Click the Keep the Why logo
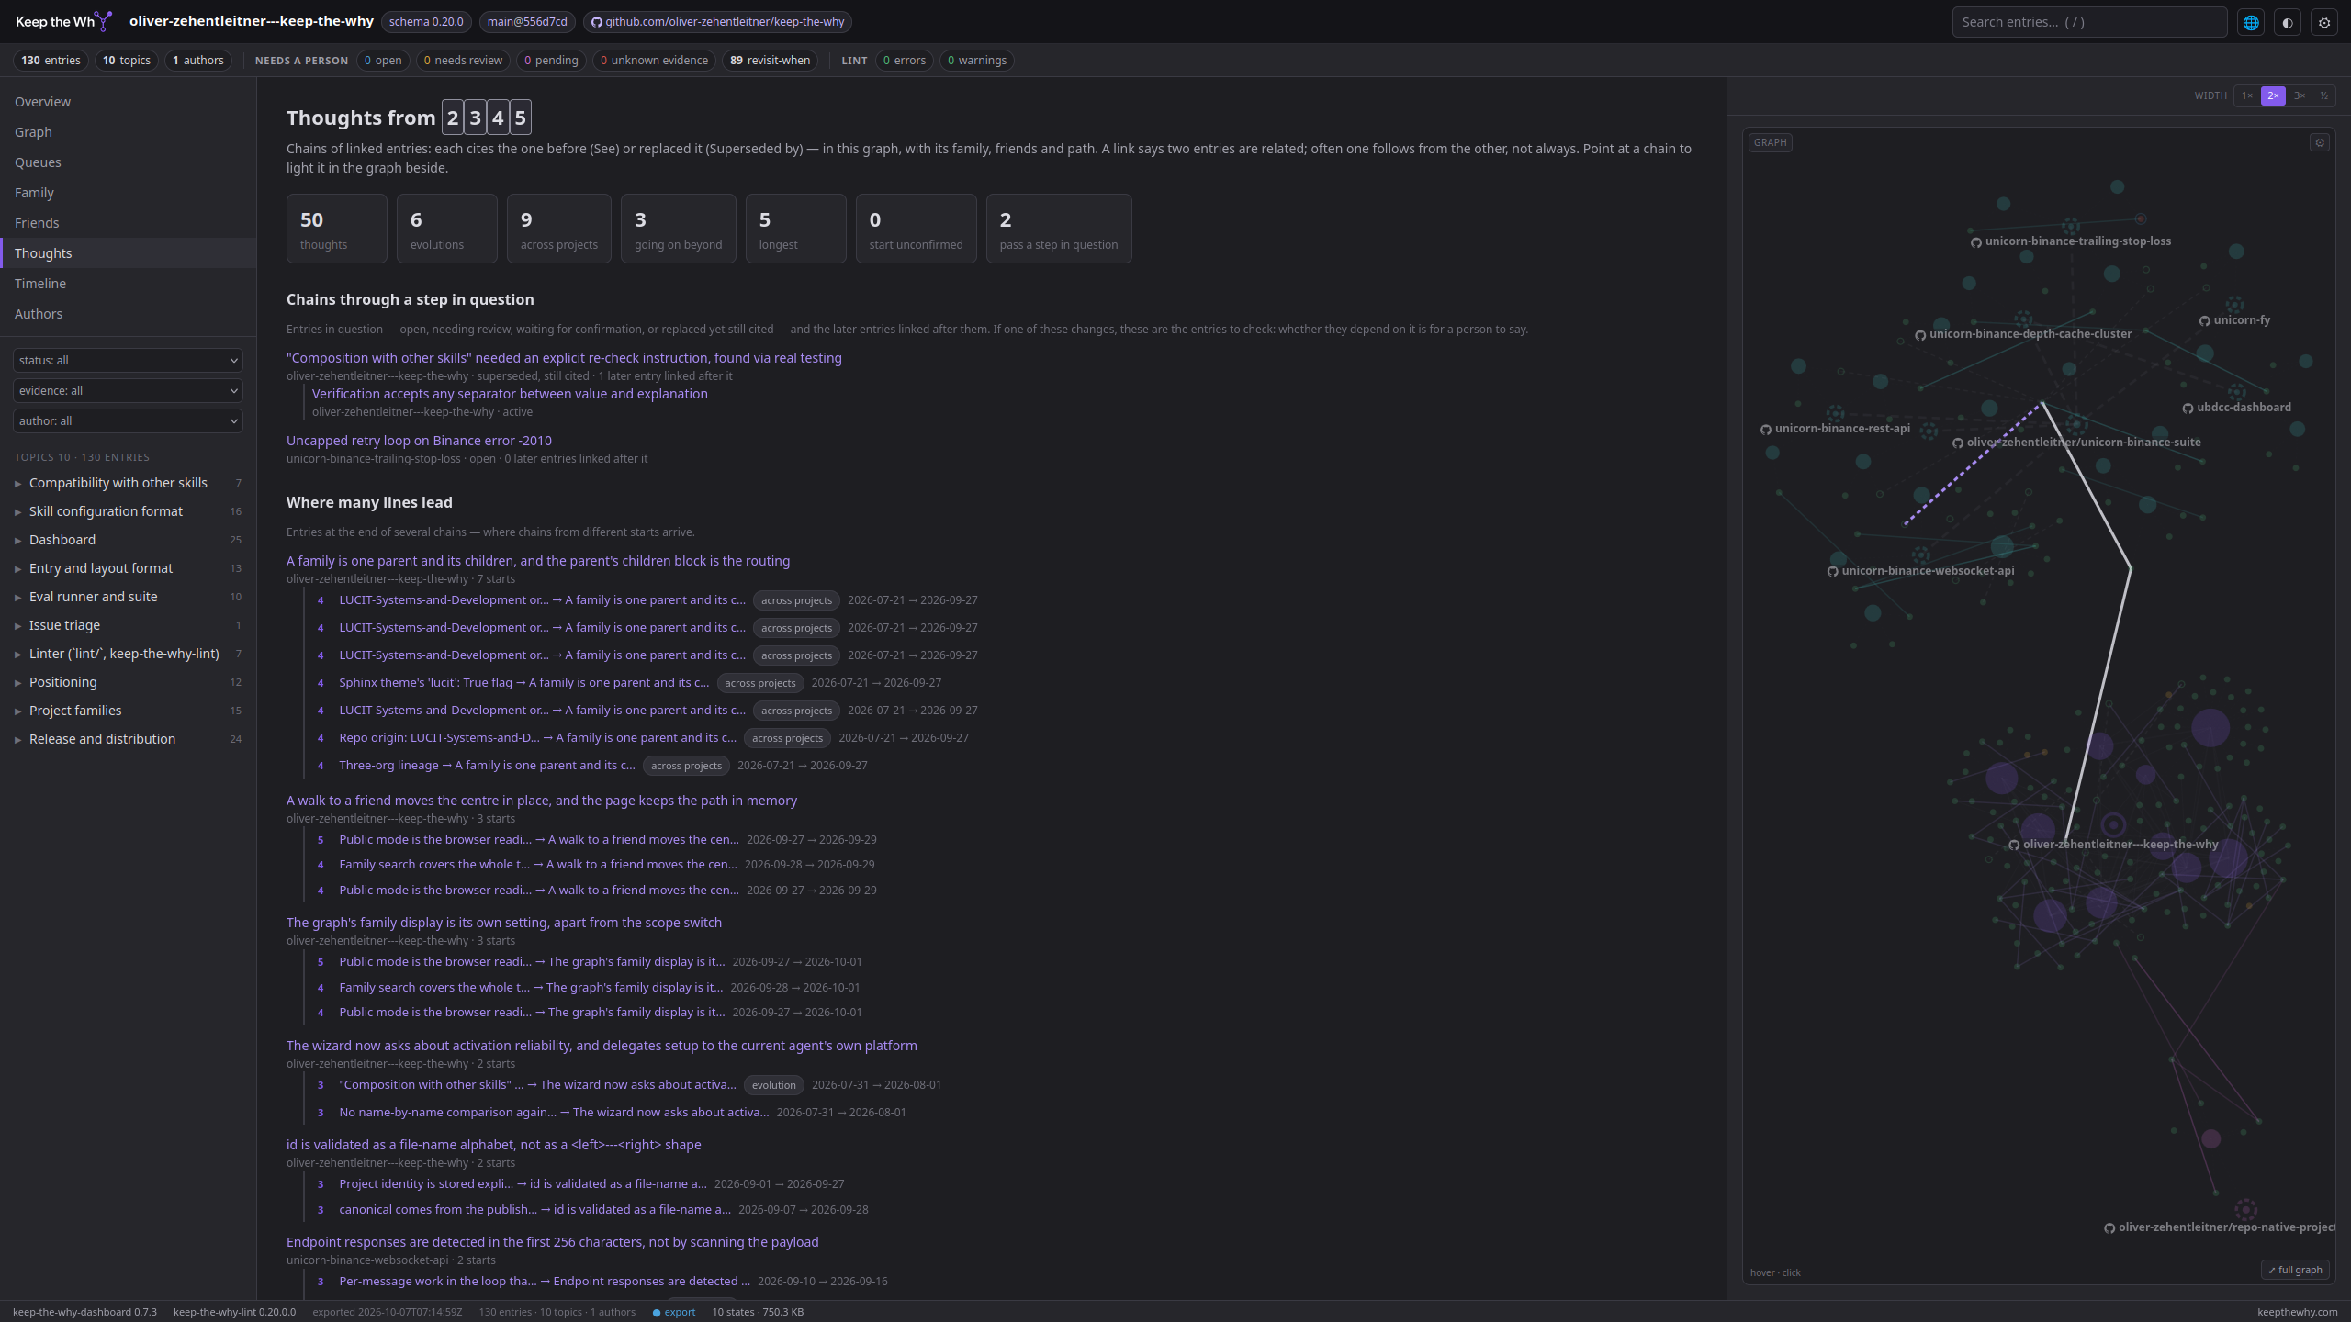 pos(63,21)
